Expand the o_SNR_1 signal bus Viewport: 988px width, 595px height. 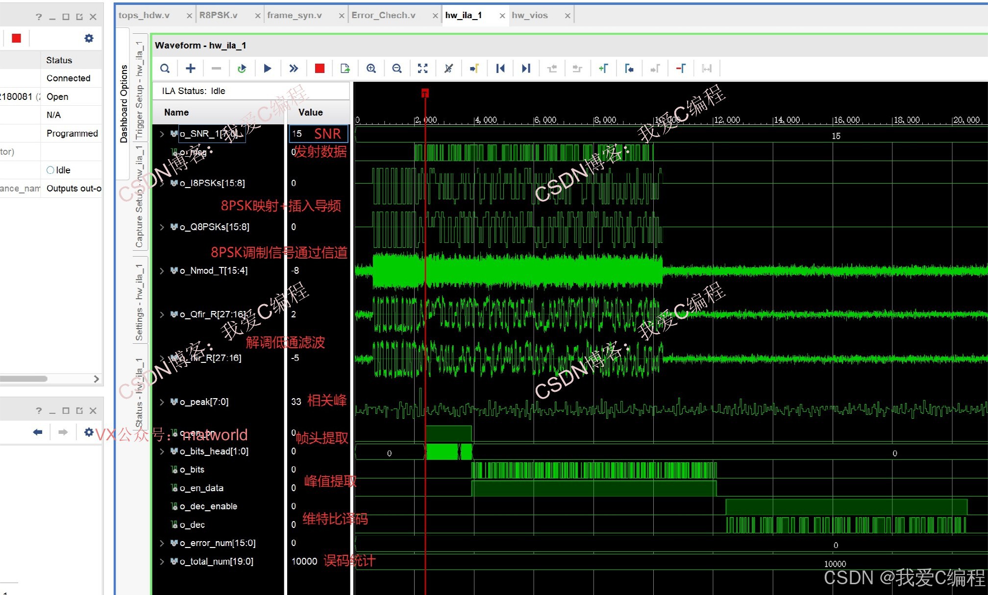pyautogui.click(x=162, y=134)
